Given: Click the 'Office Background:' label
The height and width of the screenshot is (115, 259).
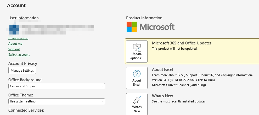Looking at the screenshot, I should (25, 80).
